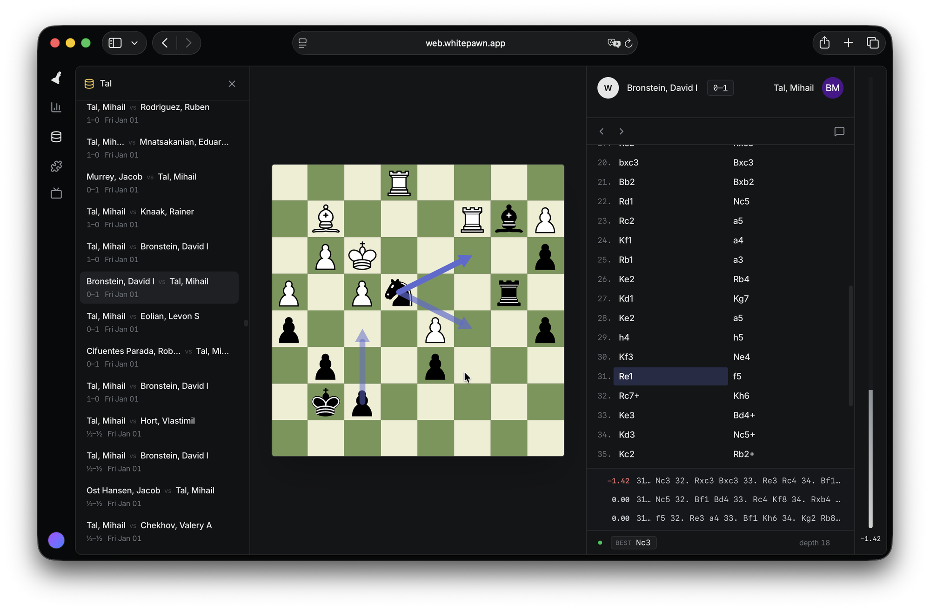Open game Tal vs Chekhov, Valery A
930x610 pixels.
[x=159, y=532]
